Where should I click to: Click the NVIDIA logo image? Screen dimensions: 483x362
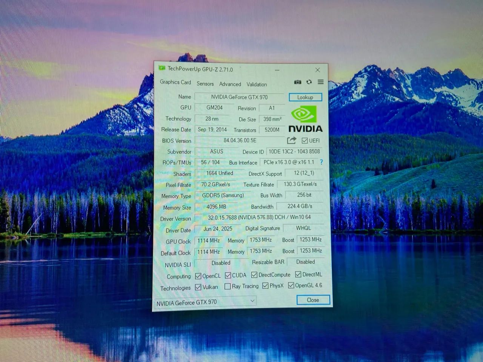pyautogui.click(x=305, y=119)
